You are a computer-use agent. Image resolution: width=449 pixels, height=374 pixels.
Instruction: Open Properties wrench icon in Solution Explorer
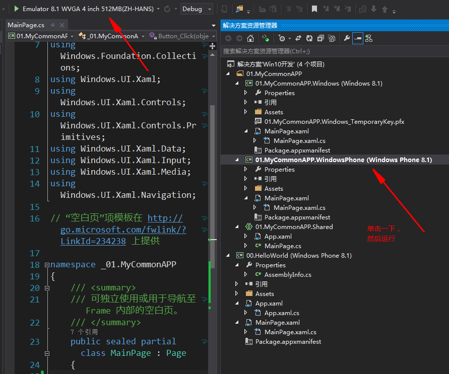tap(347, 38)
